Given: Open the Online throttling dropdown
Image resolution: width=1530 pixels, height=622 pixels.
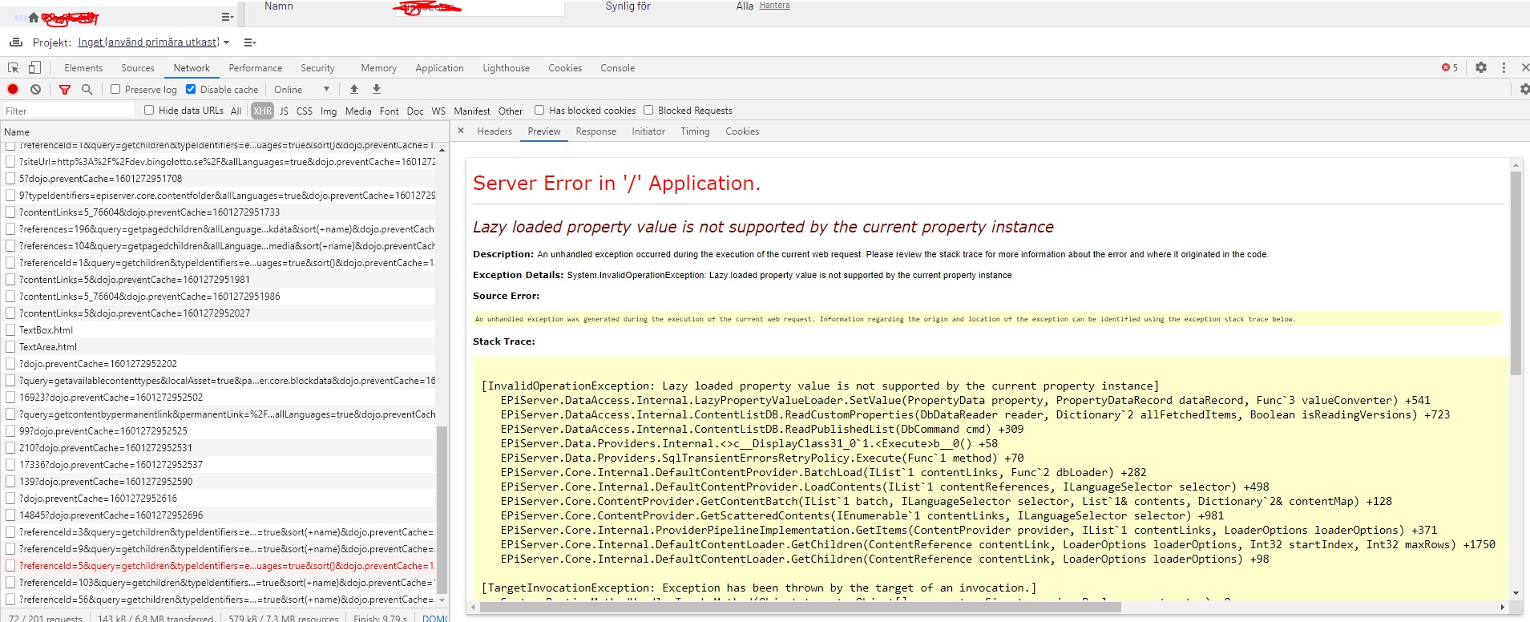Looking at the screenshot, I should [x=301, y=90].
